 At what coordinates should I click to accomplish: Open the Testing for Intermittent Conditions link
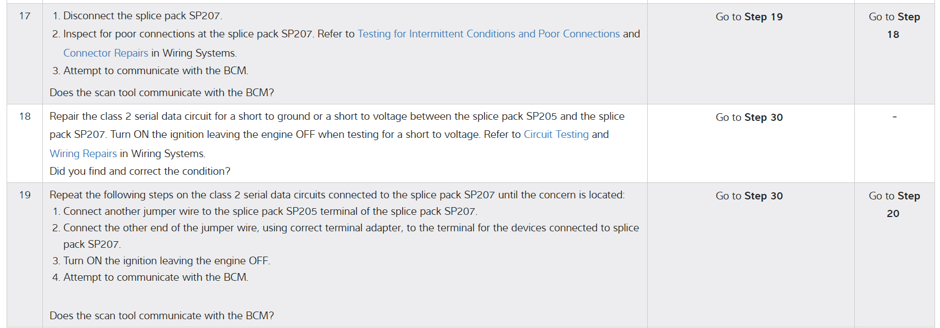tap(488, 34)
